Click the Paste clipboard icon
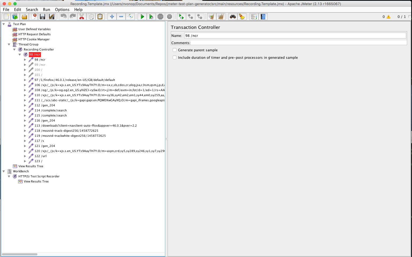 pyautogui.click(x=100, y=17)
